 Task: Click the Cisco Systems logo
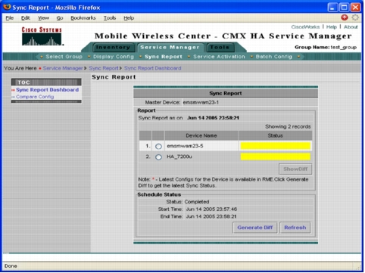[x=42, y=36]
